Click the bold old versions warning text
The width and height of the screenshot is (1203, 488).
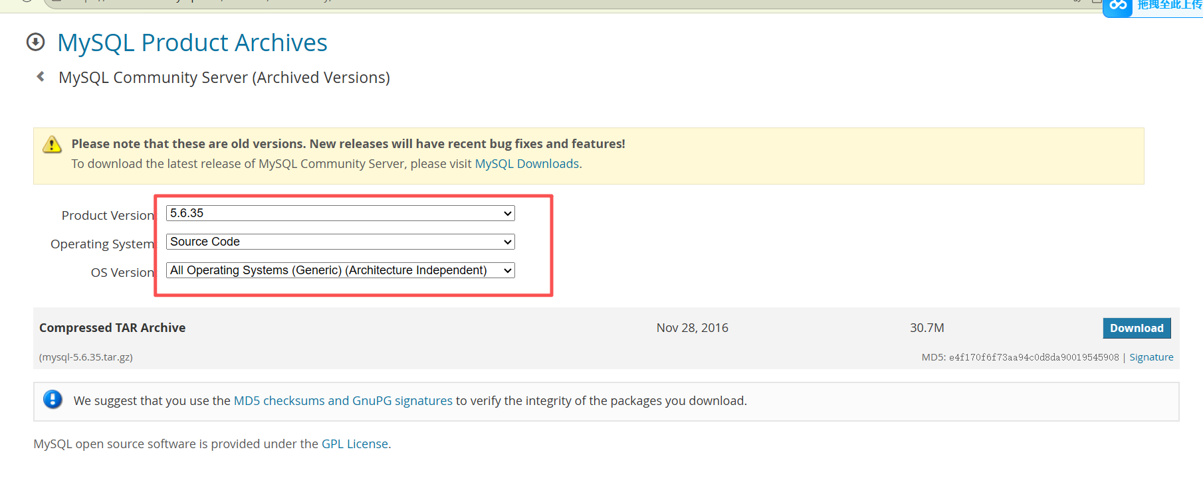tap(348, 144)
